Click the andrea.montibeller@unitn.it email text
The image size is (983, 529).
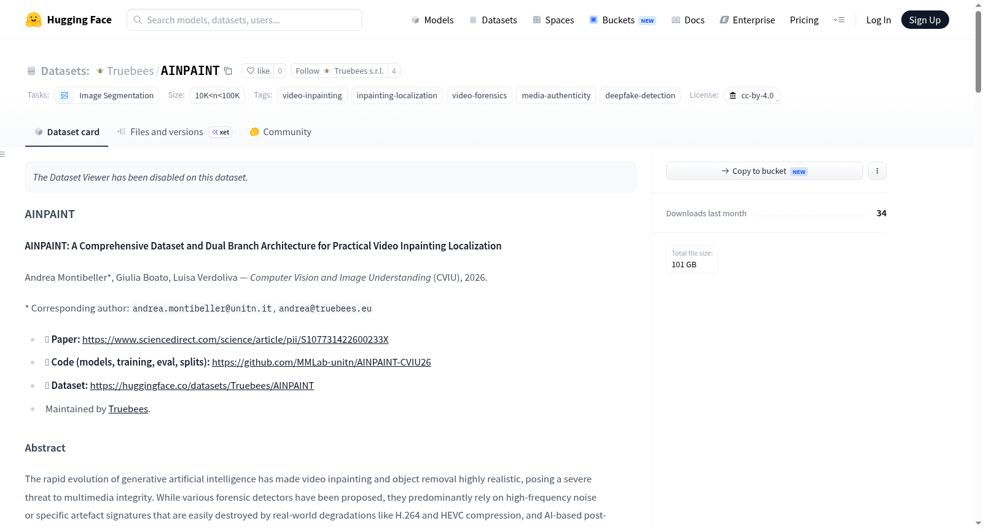coord(202,308)
